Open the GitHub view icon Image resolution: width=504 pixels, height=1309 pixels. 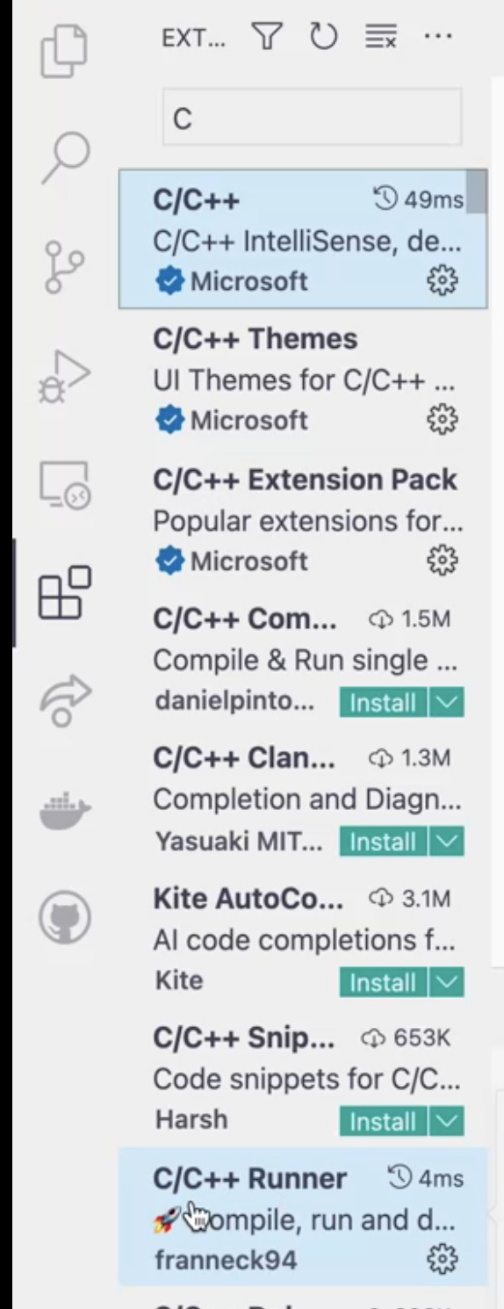pos(65,917)
